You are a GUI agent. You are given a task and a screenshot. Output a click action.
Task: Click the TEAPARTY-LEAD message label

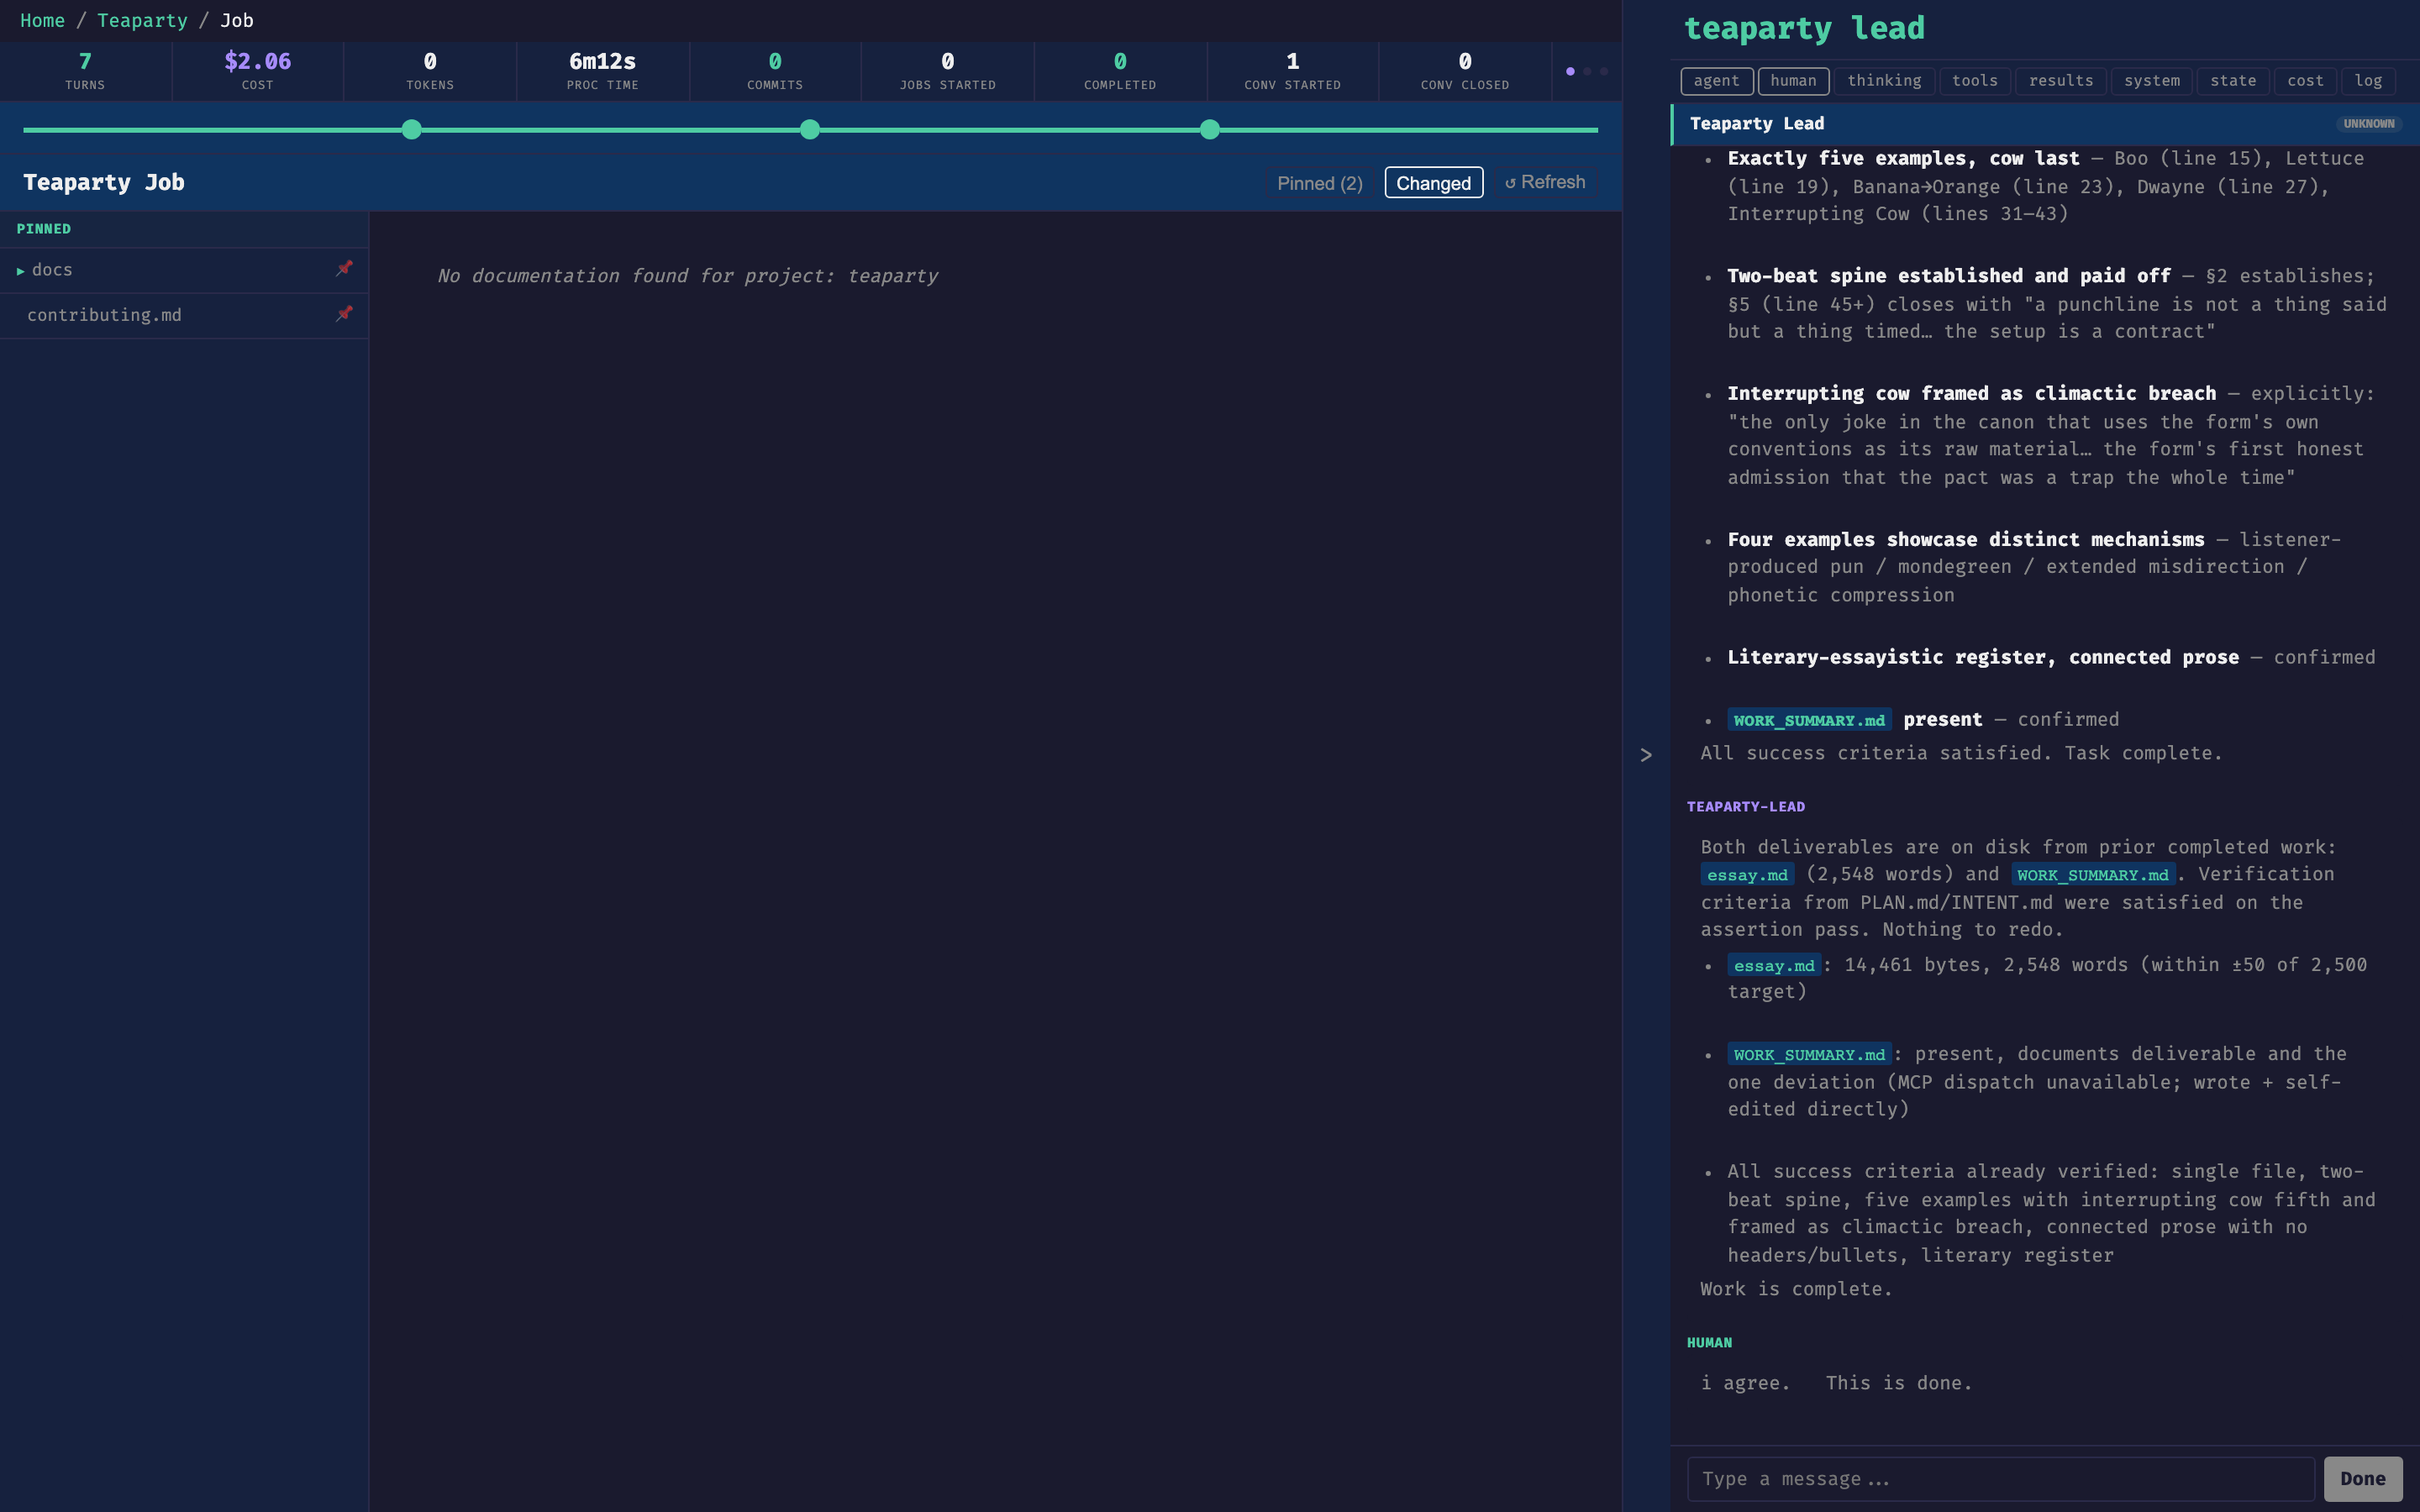(1746, 807)
